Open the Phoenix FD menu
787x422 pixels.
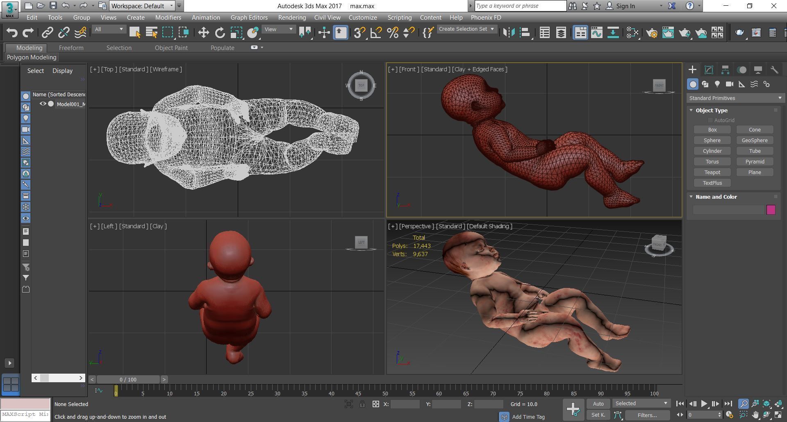coord(486,18)
